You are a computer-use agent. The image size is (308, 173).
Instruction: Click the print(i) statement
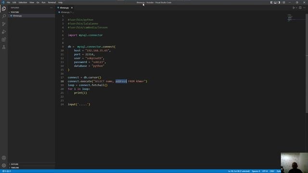coord(80,93)
